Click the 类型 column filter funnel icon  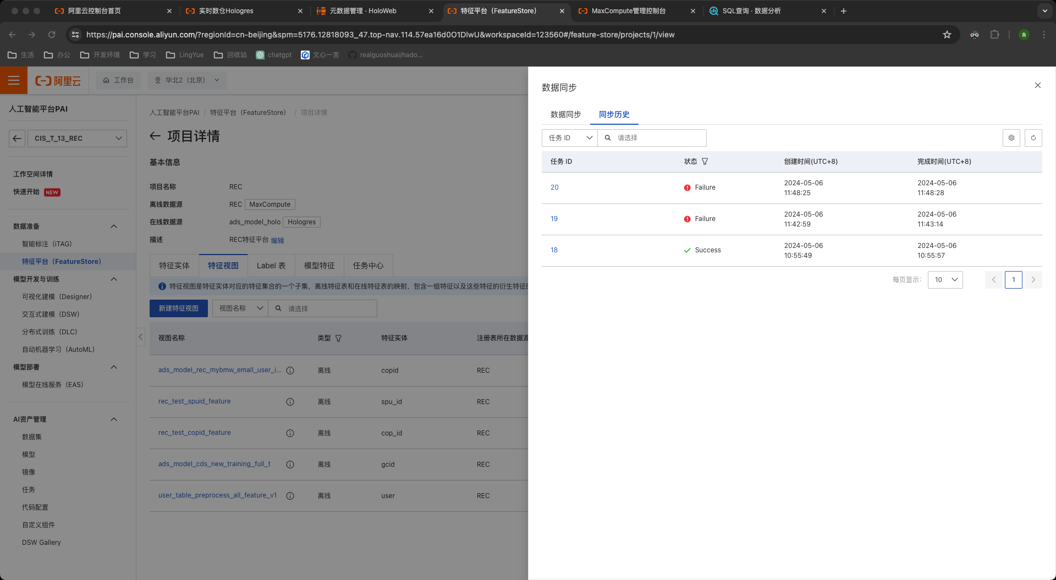pyautogui.click(x=338, y=339)
